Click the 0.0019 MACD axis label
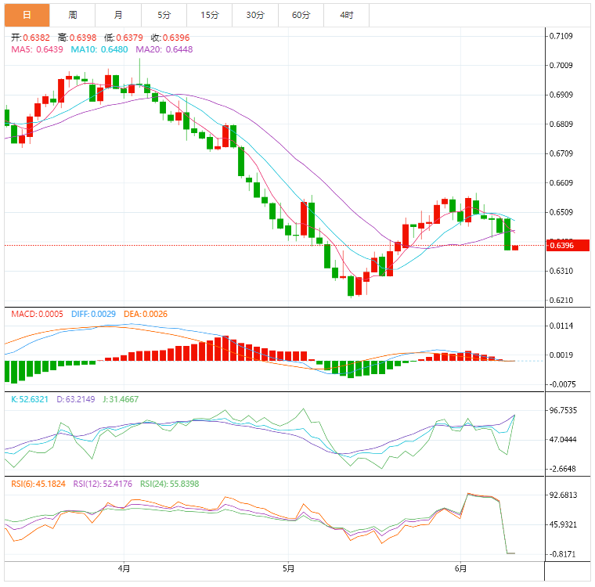This screenshot has width=595, height=587. coord(561,355)
